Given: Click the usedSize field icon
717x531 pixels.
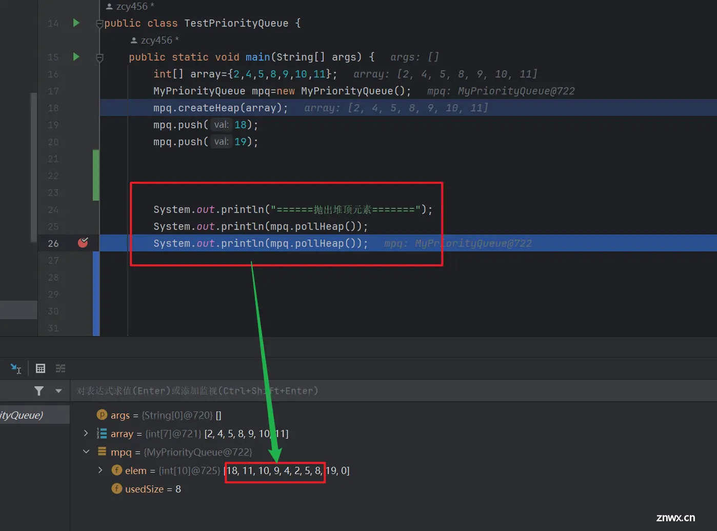Looking at the screenshot, I should click(117, 488).
